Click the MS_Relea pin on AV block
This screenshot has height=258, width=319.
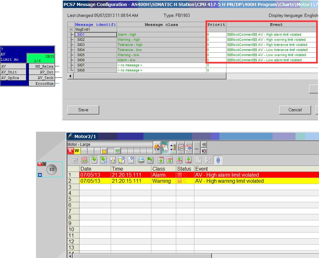[42, 66]
